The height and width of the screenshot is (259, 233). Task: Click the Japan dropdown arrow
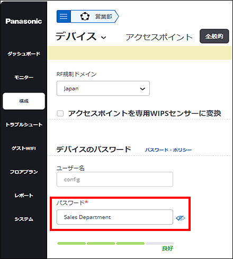pos(142,89)
